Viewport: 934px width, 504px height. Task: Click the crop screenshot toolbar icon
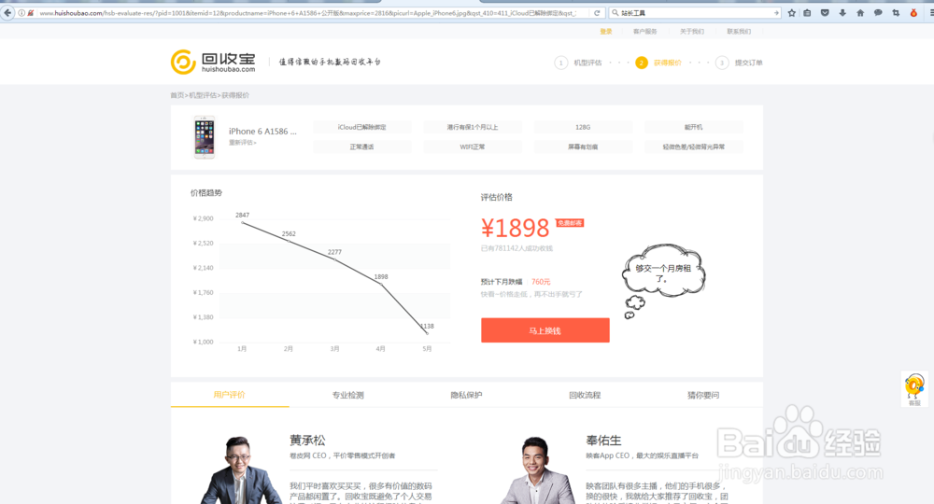(896, 12)
